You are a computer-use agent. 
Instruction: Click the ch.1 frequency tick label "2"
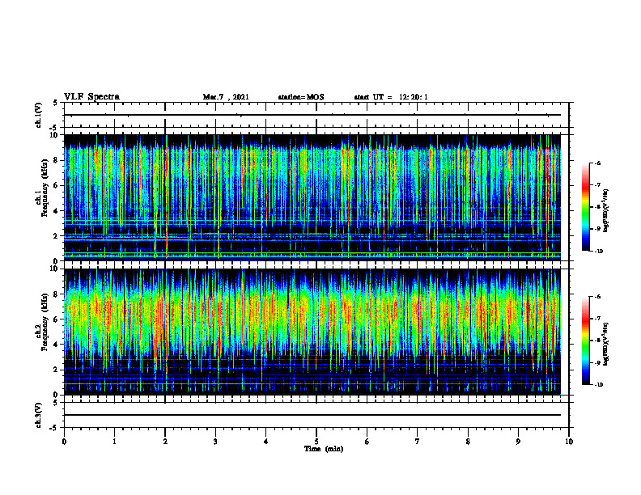pyautogui.click(x=56, y=236)
